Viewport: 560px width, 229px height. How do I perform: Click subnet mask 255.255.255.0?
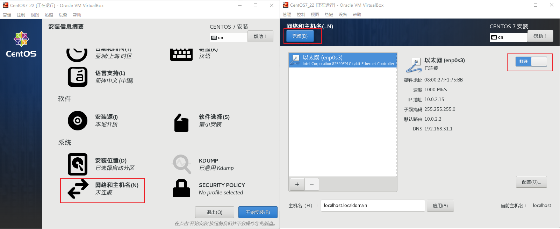(440, 109)
